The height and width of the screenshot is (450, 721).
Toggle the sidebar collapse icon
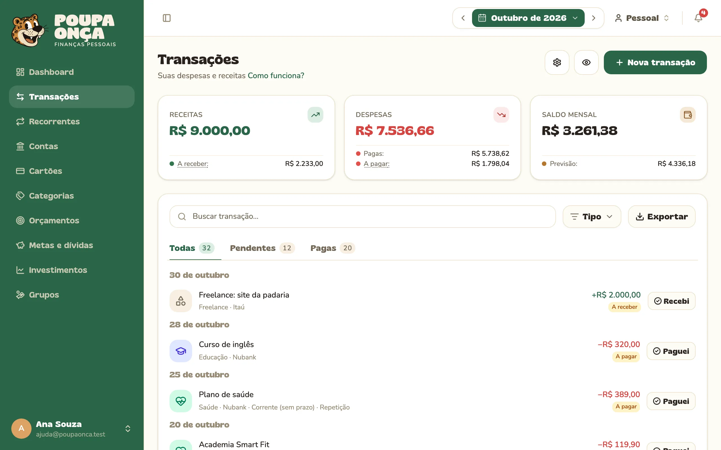click(166, 18)
